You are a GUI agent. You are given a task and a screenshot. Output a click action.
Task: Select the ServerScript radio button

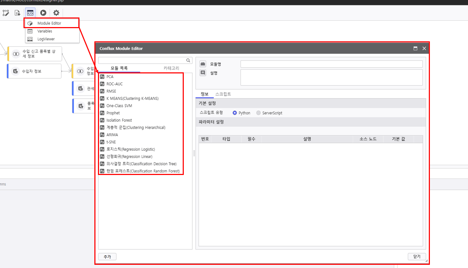point(259,113)
